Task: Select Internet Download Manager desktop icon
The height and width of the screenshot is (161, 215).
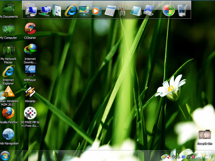Action: (x=30, y=54)
